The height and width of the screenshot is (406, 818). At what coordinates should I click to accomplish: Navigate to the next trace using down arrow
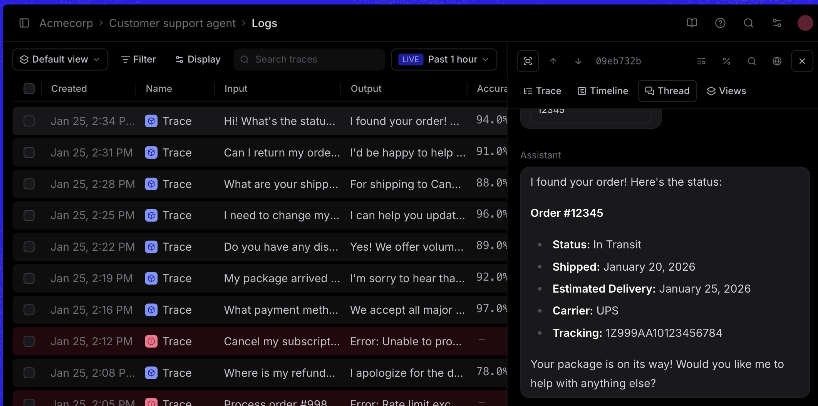(x=578, y=61)
